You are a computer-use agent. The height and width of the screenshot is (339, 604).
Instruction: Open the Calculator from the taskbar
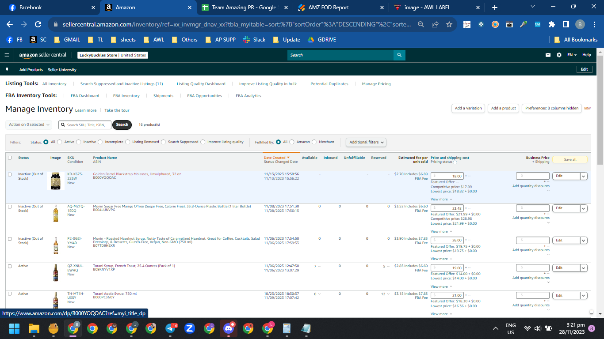point(287,328)
